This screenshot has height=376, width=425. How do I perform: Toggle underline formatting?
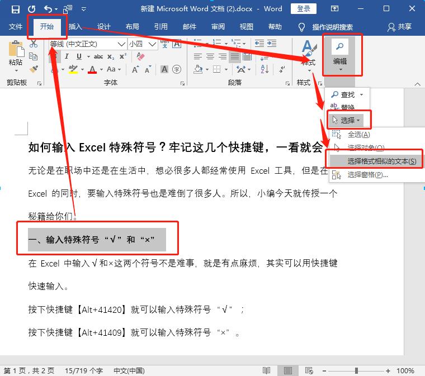[x=79, y=56]
